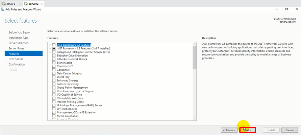Check the Direct Play box
Screen dimensions: 301x135
(54, 77)
